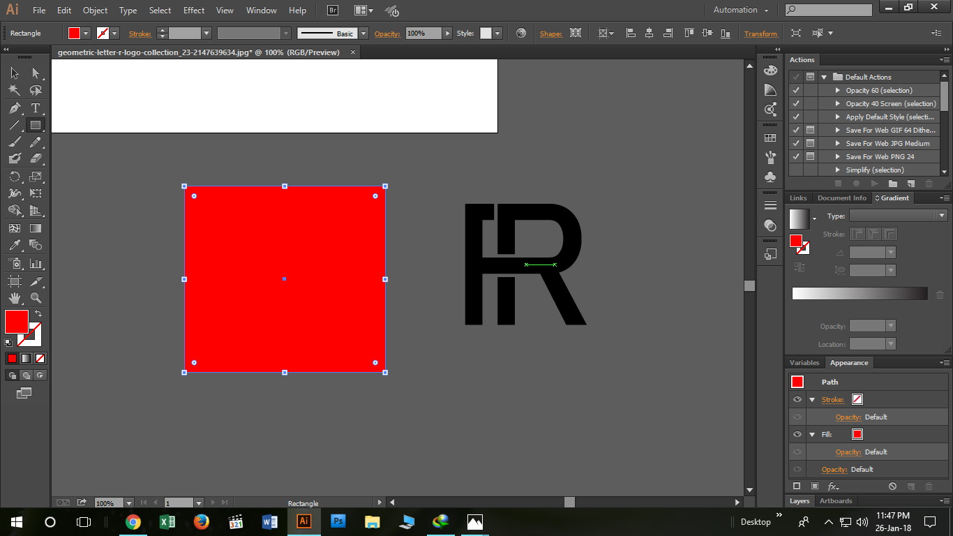The image size is (953, 536).
Task: Click the Transform link in control bar
Action: [x=760, y=33]
